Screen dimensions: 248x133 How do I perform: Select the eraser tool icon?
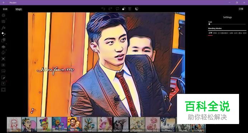tap(124, 9)
